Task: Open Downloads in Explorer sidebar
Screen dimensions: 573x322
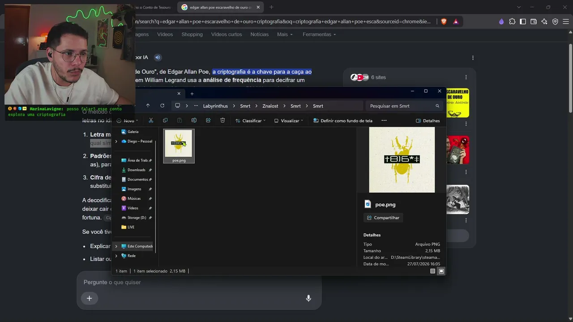Action: (136, 170)
